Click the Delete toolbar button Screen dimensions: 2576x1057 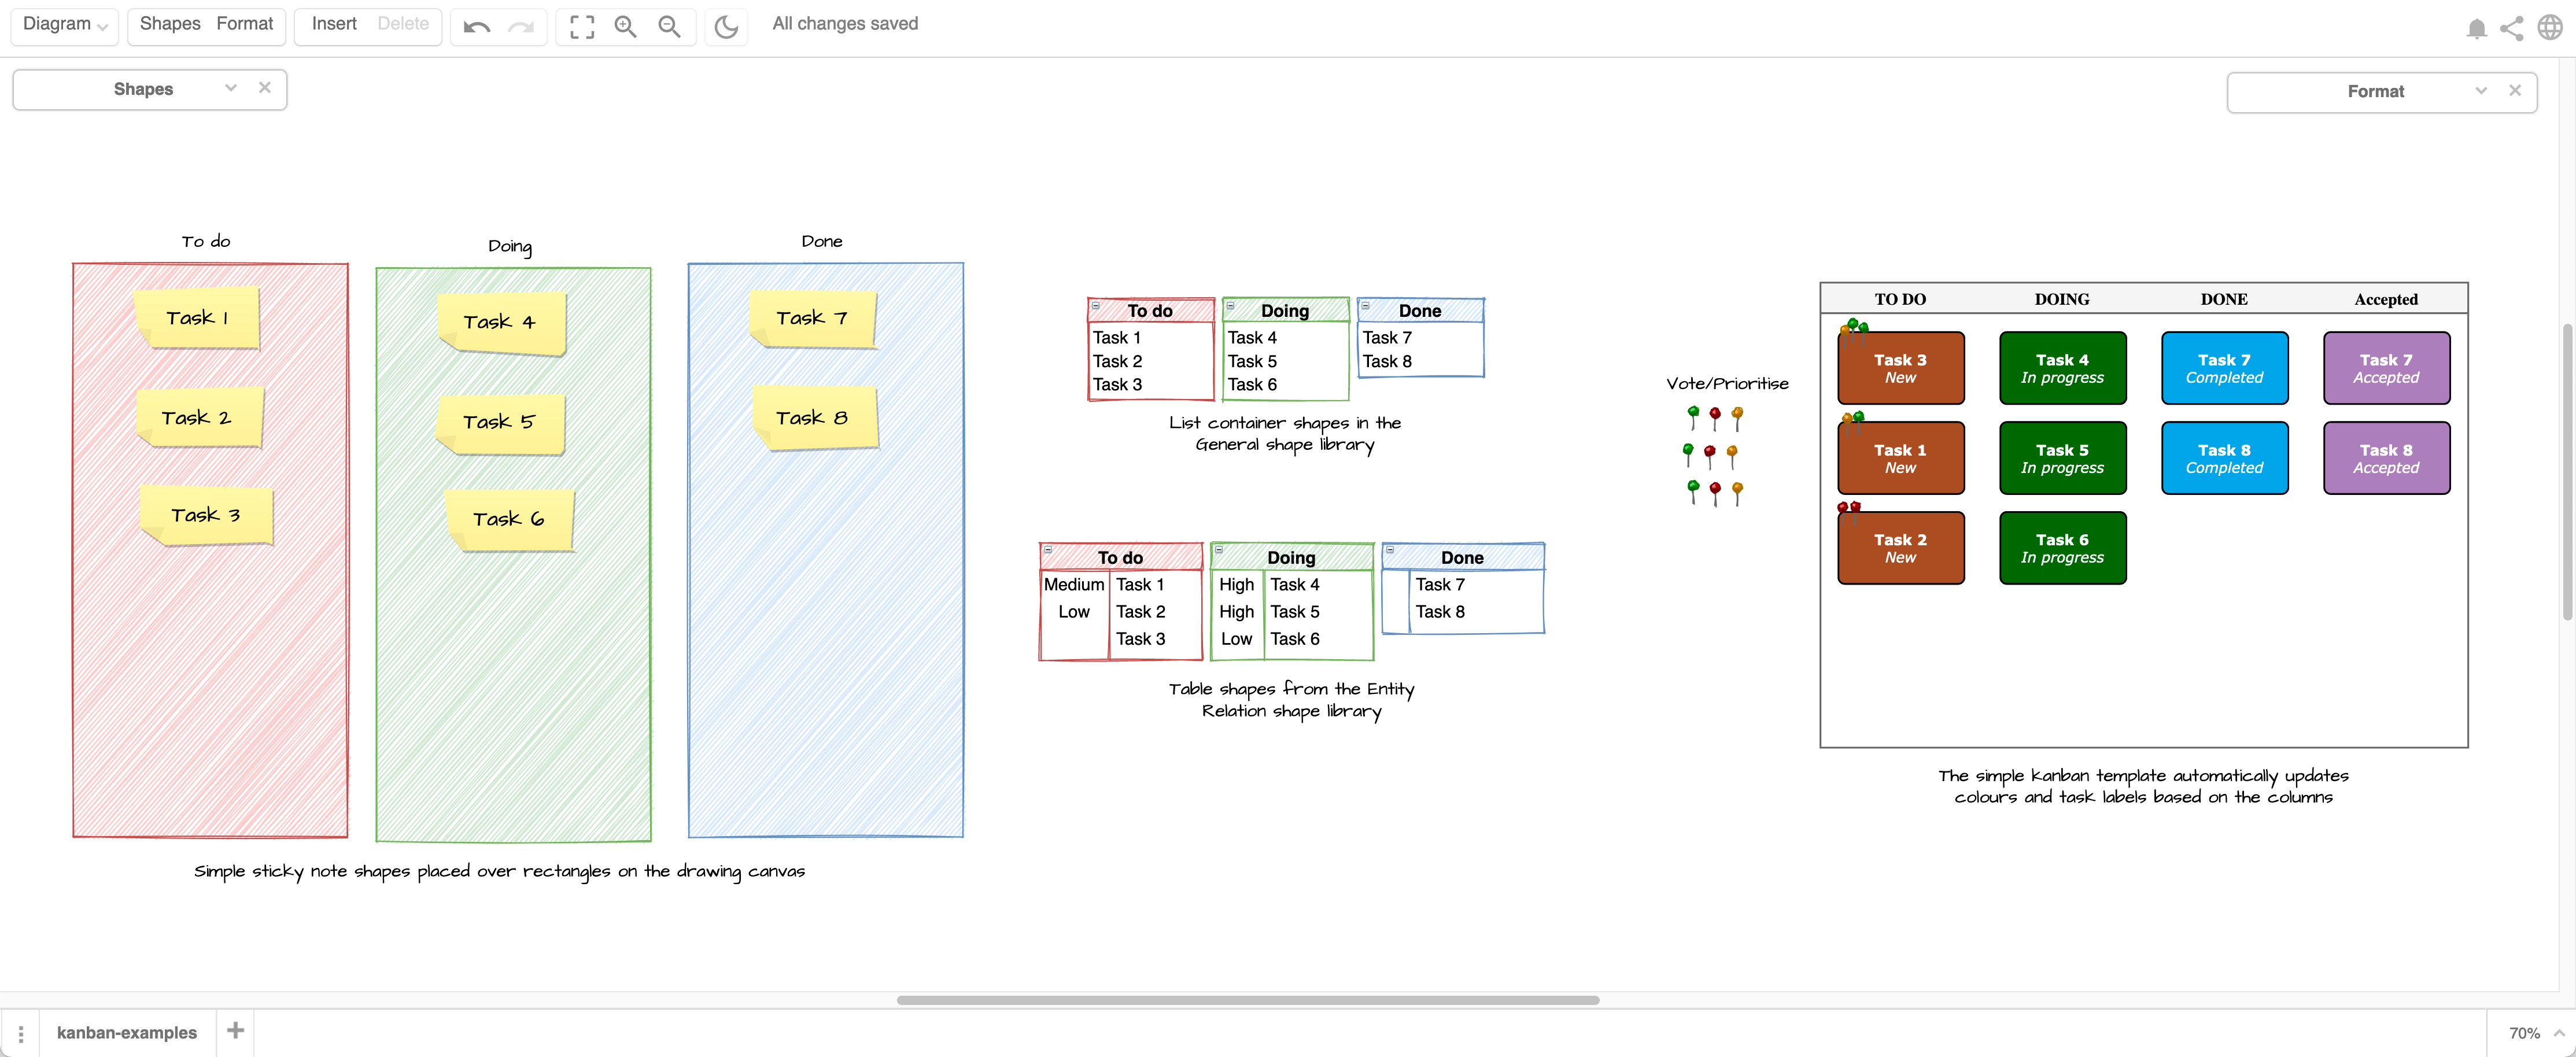point(401,23)
